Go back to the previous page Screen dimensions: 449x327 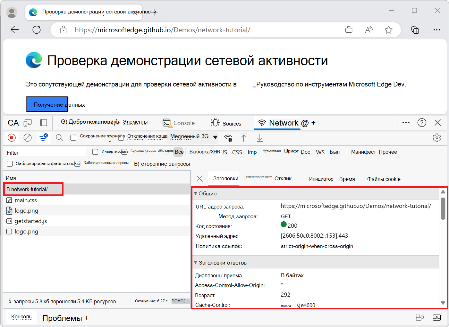15,30
